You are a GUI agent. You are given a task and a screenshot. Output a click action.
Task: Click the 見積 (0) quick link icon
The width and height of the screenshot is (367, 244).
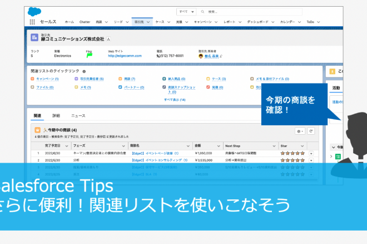pos(208,87)
